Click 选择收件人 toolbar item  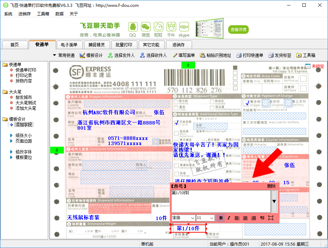tap(153, 55)
